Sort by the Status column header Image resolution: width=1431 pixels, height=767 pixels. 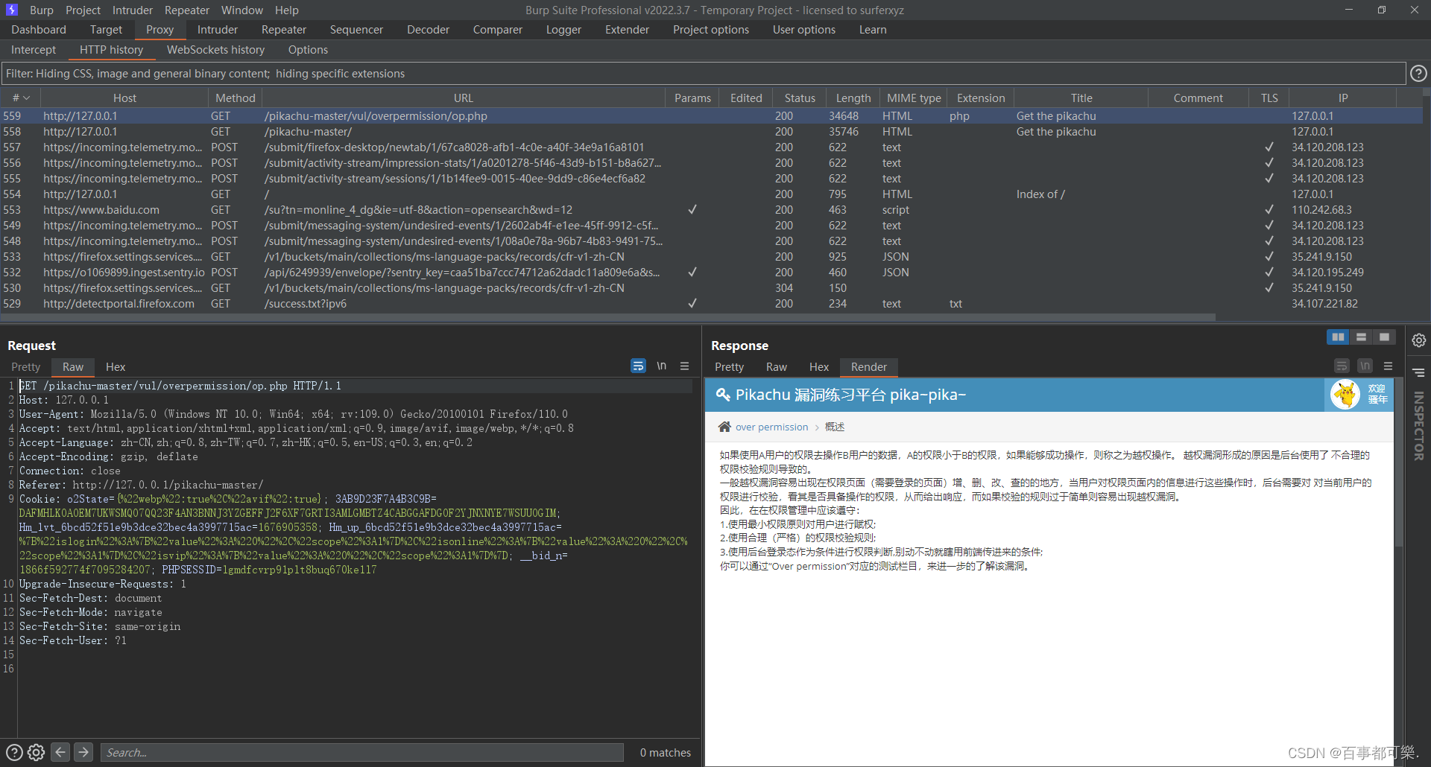pos(800,98)
